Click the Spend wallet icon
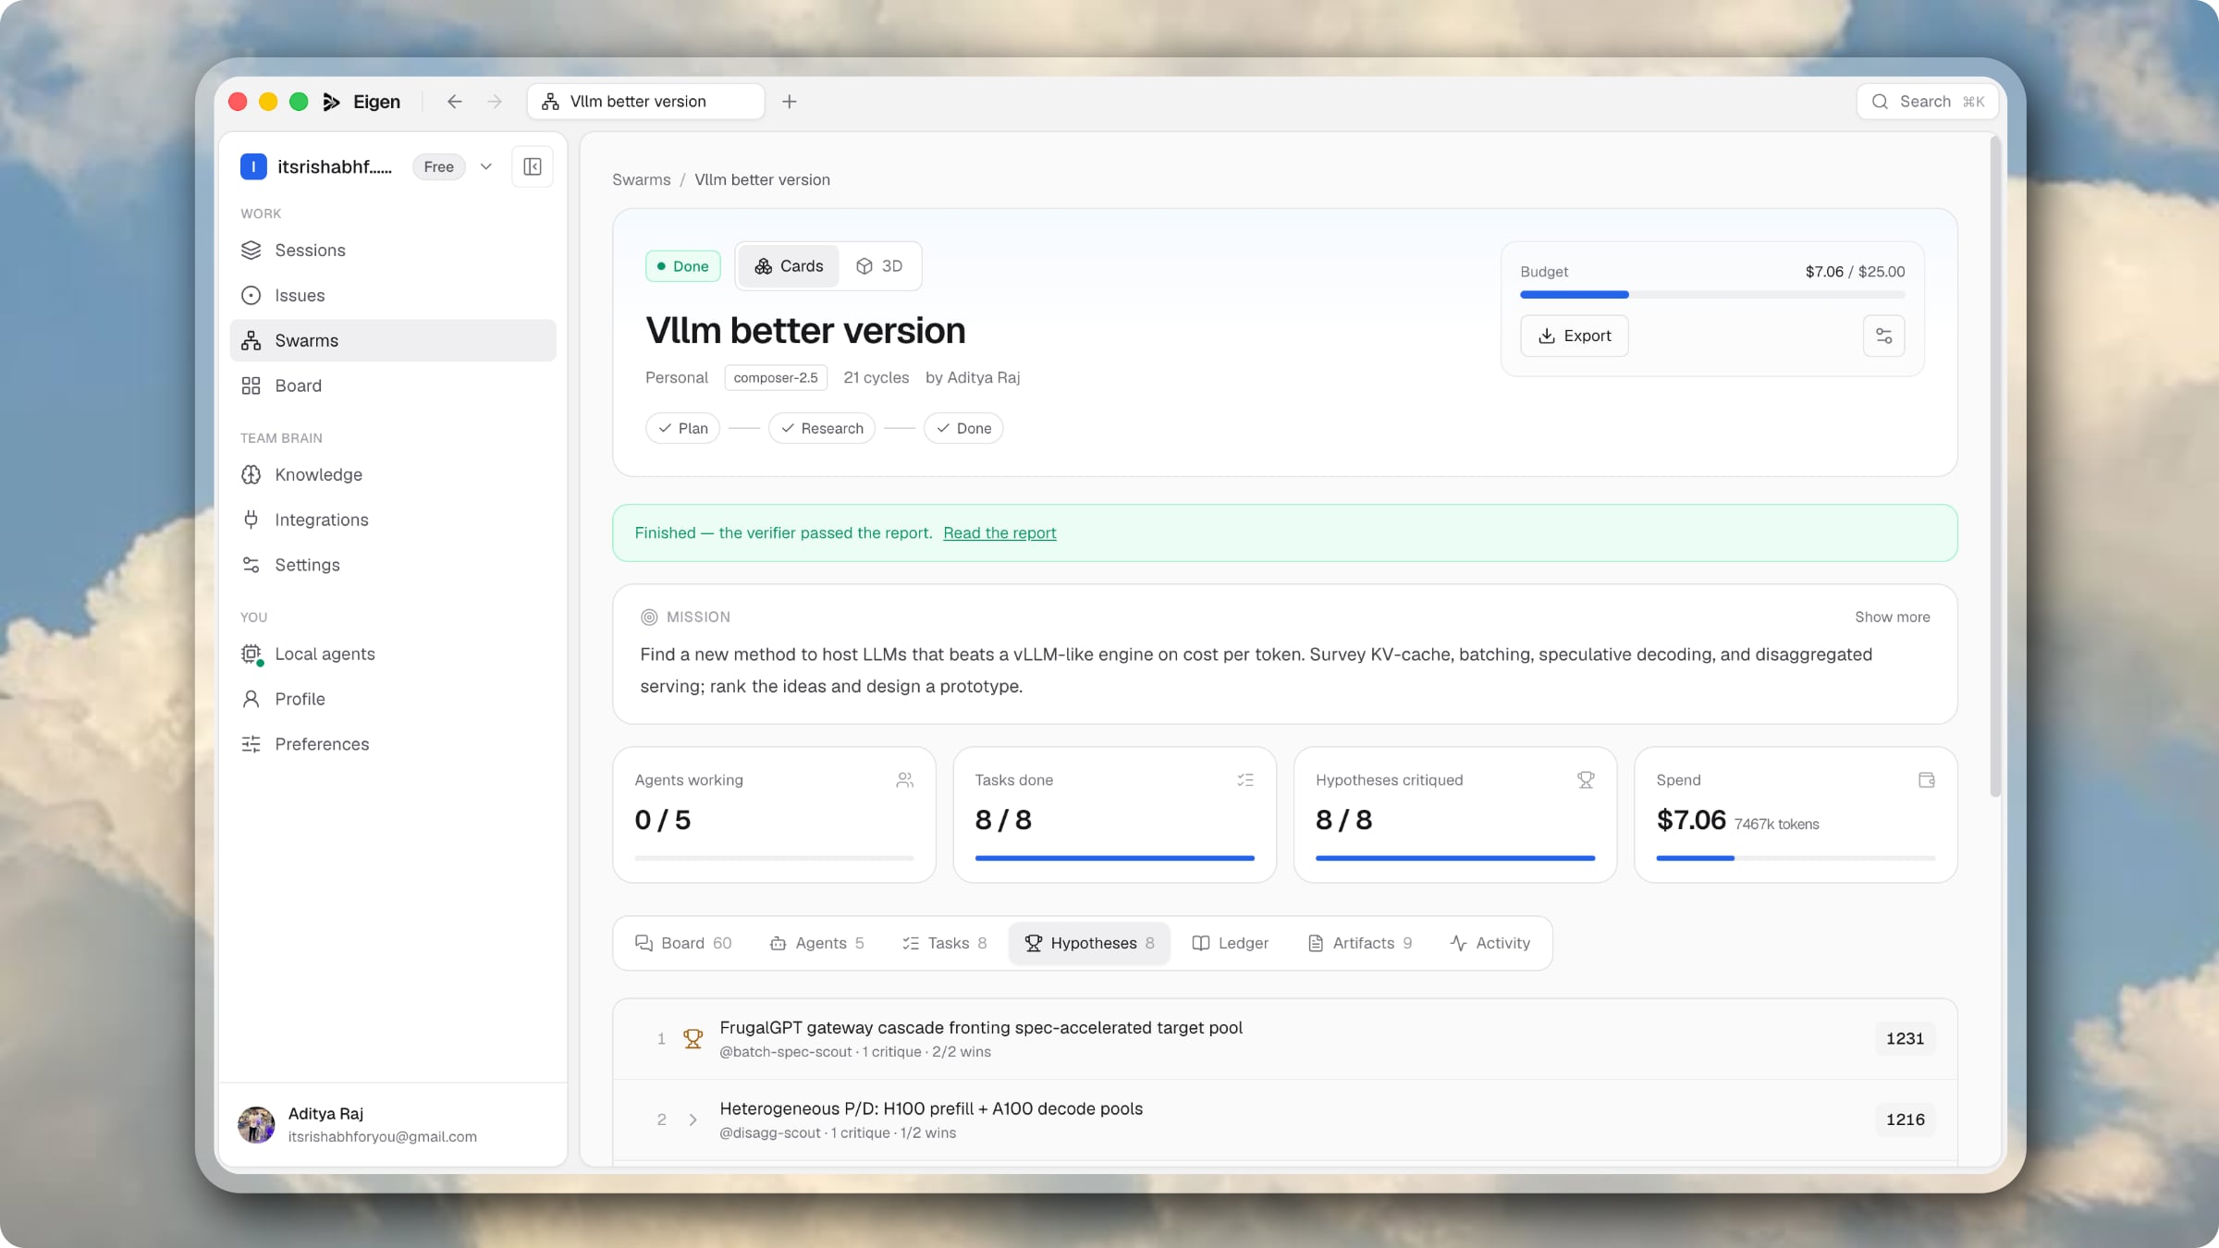Viewport: 2219px width, 1248px height. [x=1926, y=780]
